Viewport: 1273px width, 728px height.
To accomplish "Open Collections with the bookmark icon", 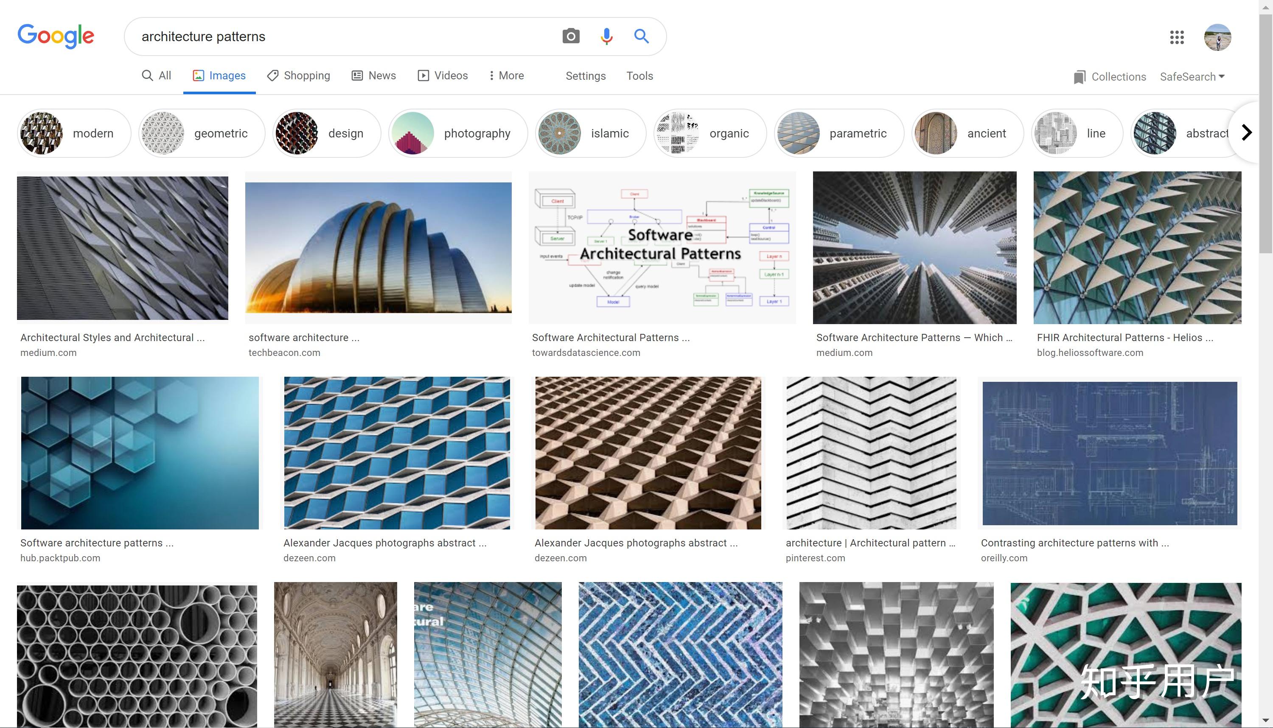I will [x=1080, y=76].
